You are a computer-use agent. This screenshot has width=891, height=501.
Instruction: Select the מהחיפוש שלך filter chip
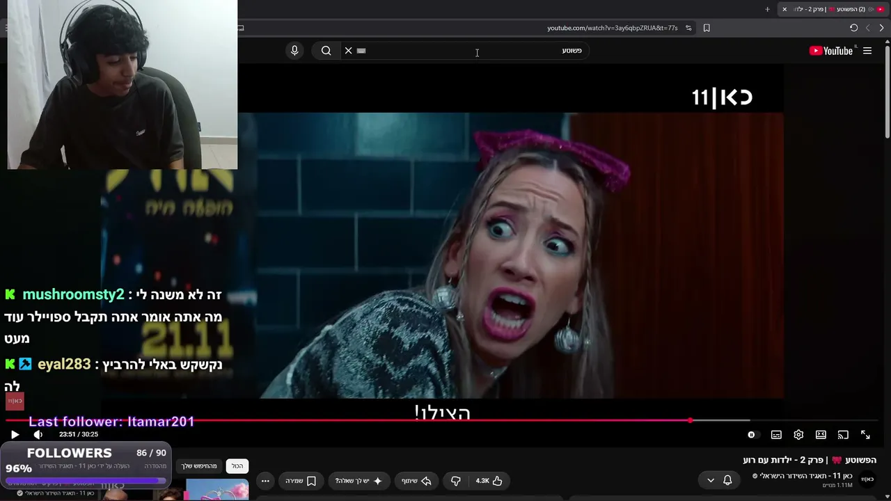point(199,466)
